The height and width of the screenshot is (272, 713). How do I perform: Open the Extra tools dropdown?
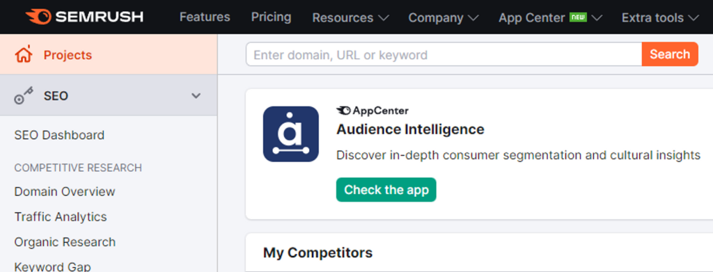click(x=660, y=17)
